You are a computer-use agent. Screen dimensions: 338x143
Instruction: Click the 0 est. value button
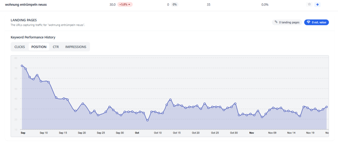coord(317,22)
